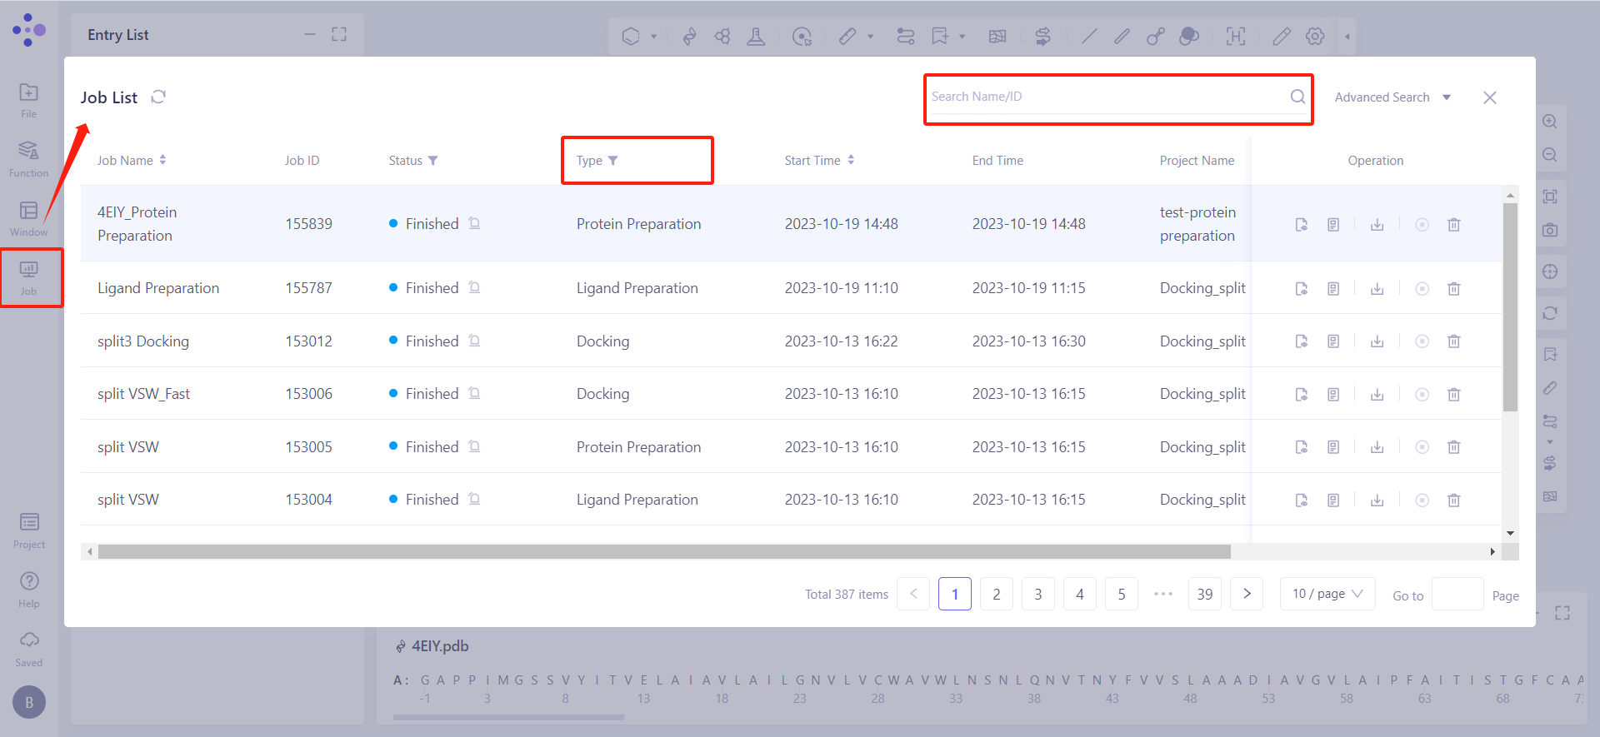View results of Ligand Preparation job 155787
The height and width of the screenshot is (737, 1600).
click(x=1301, y=289)
